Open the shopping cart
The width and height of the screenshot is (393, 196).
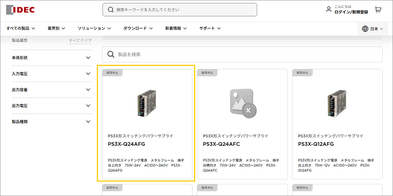(x=378, y=10)
